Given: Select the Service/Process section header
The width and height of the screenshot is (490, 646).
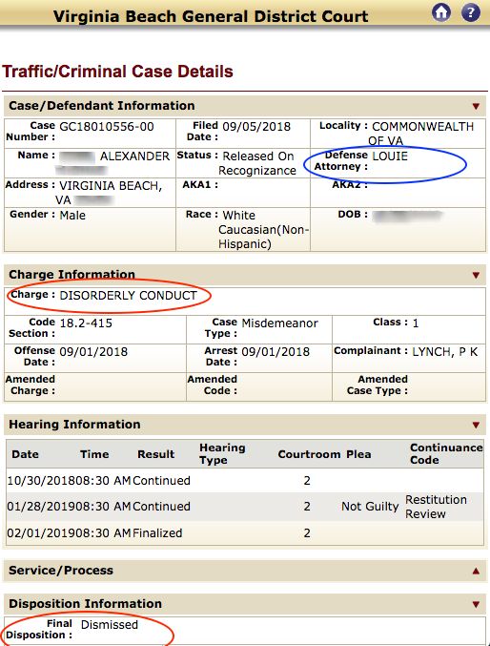Looking at the screenshot, I should pos(245,571).
